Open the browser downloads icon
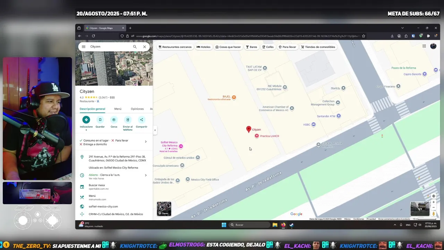The height and width of the screenshot is (250, 444). click(392, 36)
